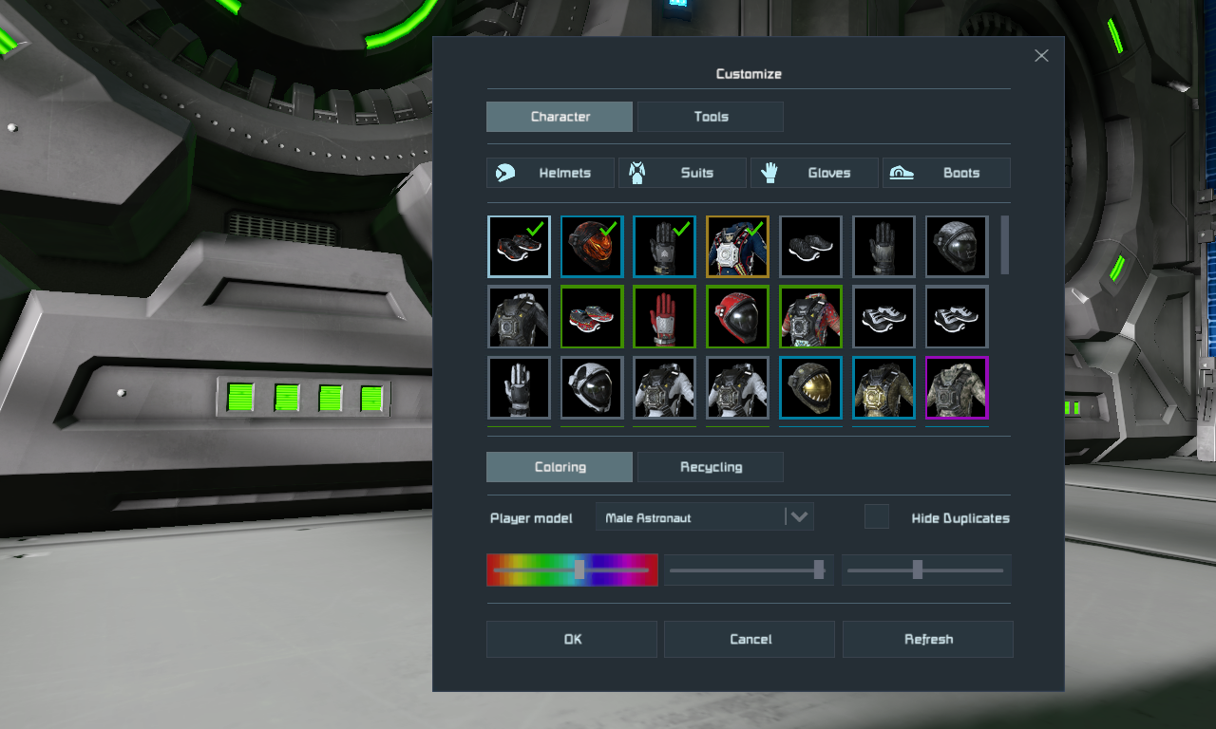The width and height of the screenshot is (1216, 729).
Task: Select the gold-bordered blue and red suit
Action: [x=738, y=247]
